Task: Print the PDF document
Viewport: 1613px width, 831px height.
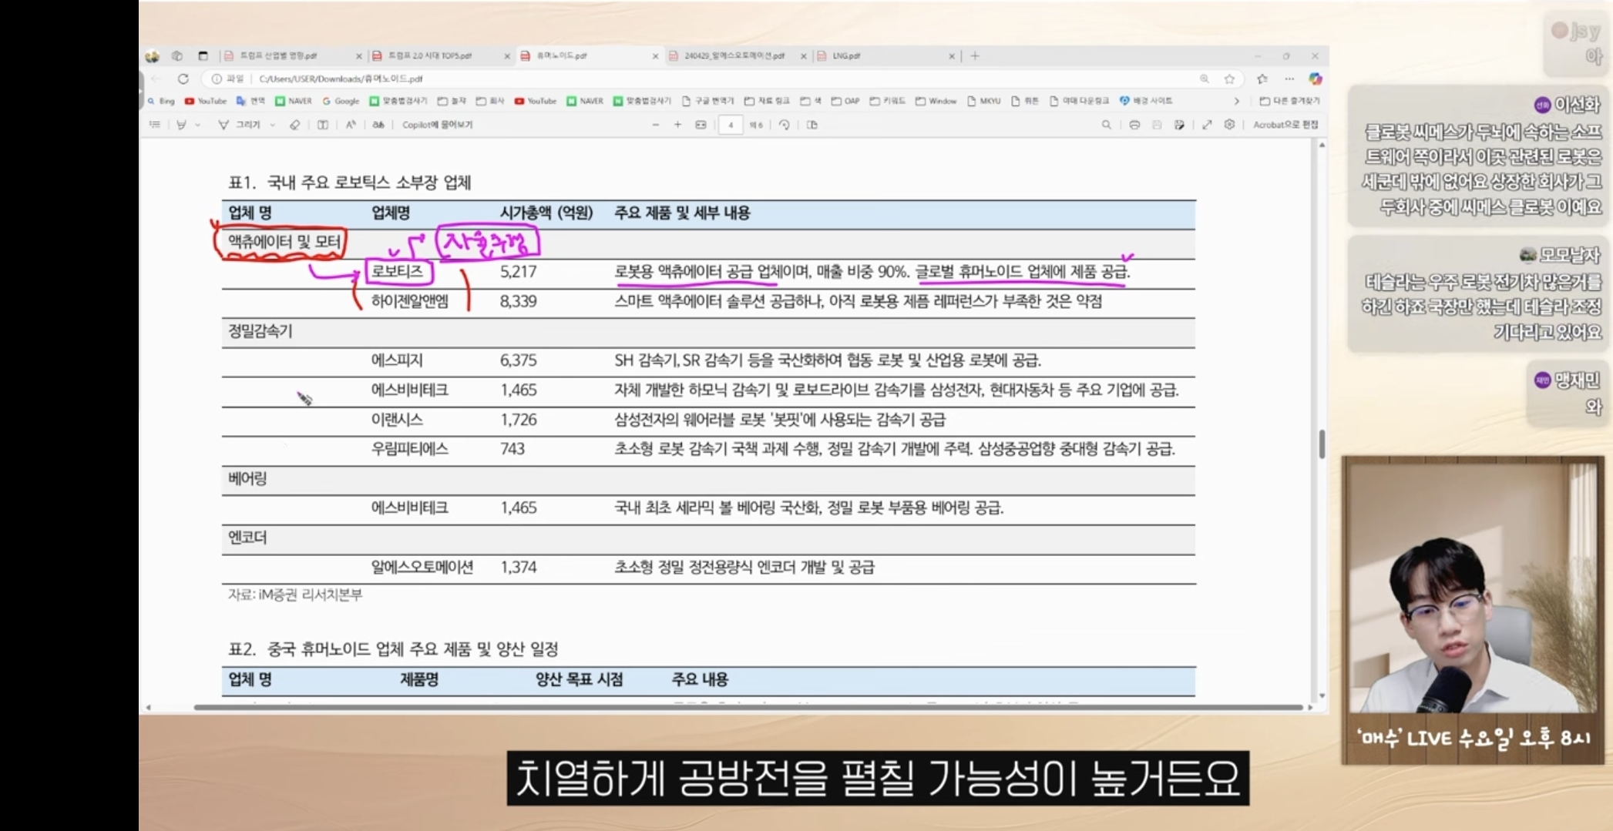Action: [1134, 125]
